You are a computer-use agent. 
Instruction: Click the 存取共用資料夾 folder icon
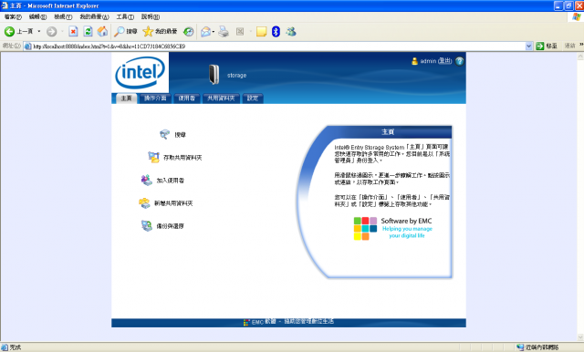click(x=153, y=157)
